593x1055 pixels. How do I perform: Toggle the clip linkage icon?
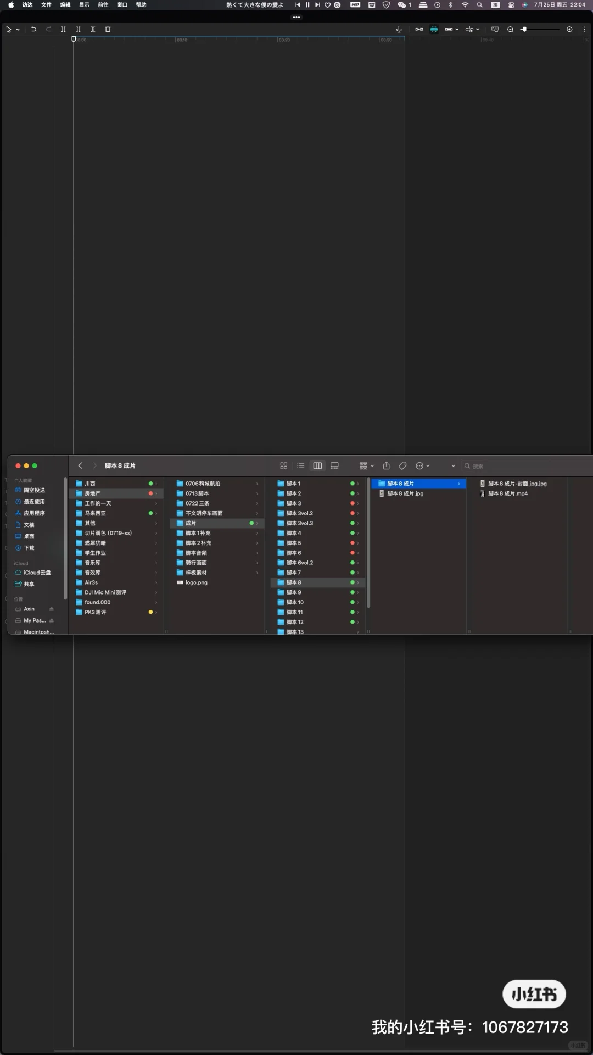click(x=449, y=29)
